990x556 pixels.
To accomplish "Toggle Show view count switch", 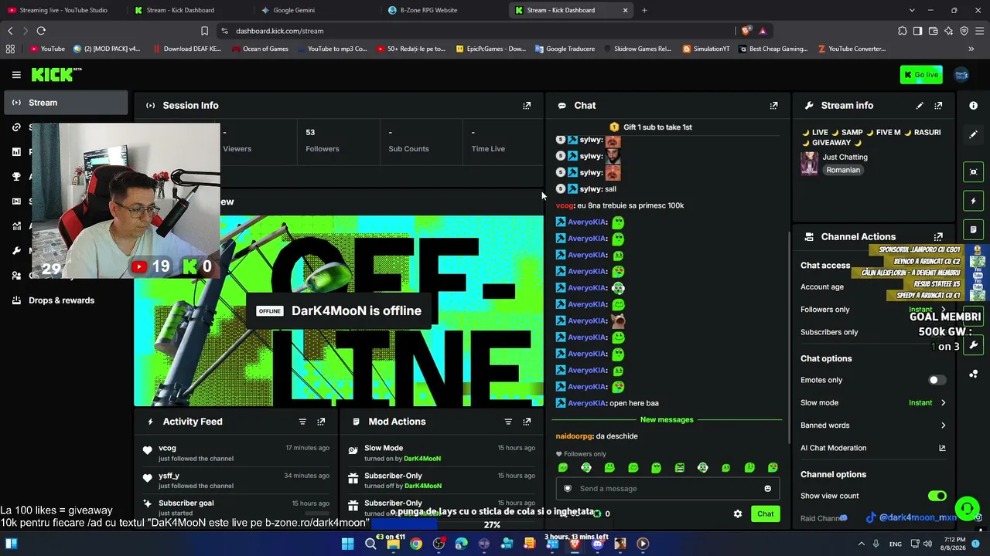I will tap(937, 496).
